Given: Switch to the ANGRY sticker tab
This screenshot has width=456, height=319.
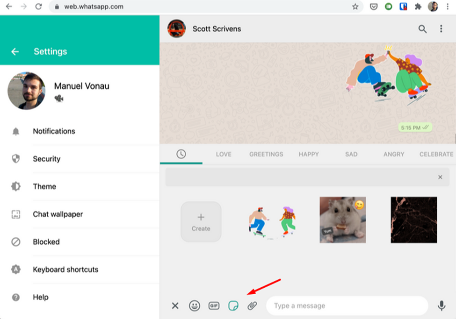Looking at the screenshot, I should click(394, 154).
